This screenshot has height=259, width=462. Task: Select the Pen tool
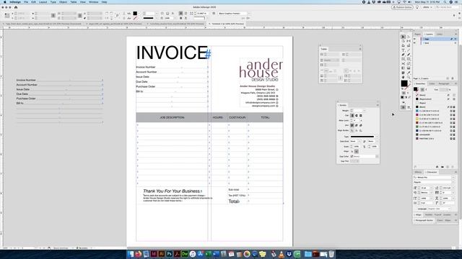(404, 55)
